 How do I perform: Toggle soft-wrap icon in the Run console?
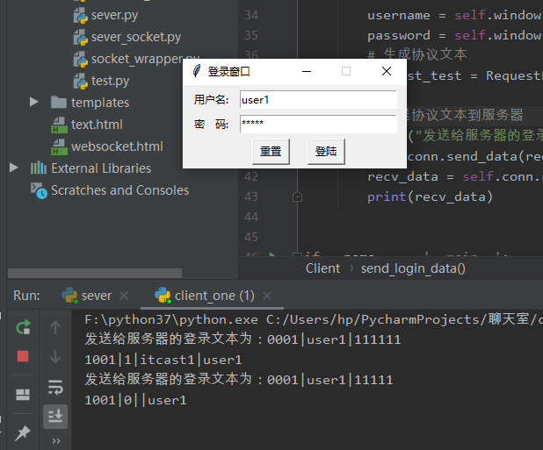click(x=55, y=387)
